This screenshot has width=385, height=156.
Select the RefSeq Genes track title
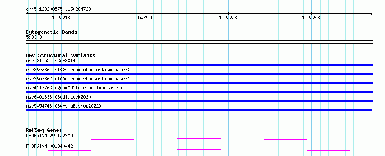[x=44, y=130]
